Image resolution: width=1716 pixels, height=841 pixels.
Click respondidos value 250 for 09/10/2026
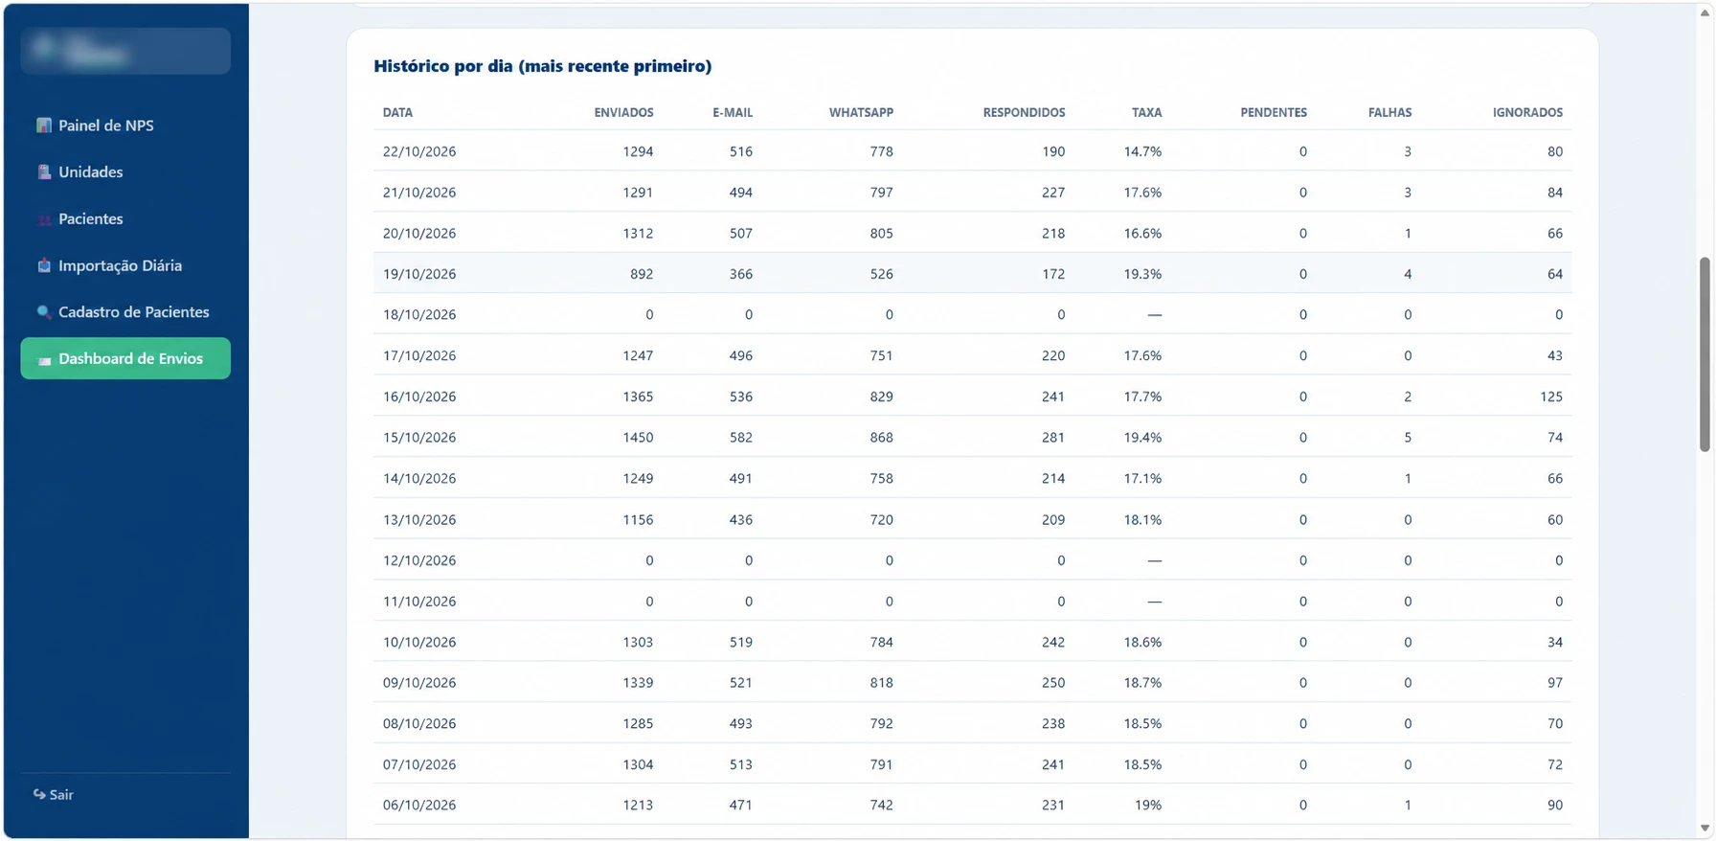1053,683
